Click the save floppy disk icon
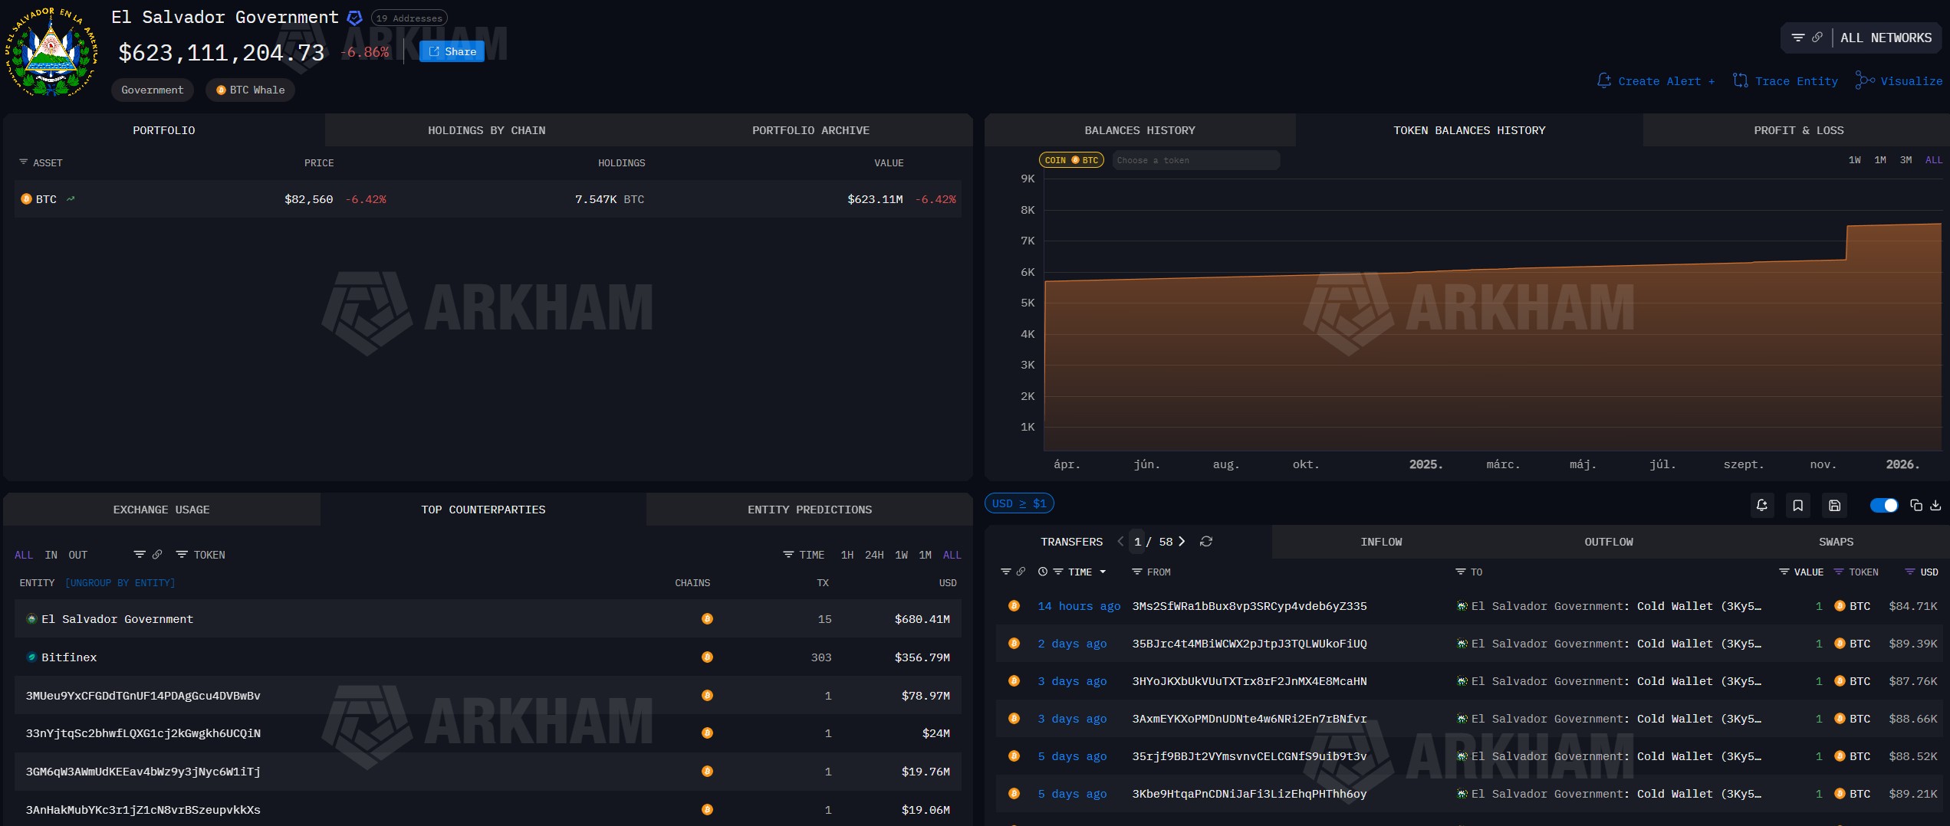This screenshot has height=826, width=1950. tap(1834, 505)
